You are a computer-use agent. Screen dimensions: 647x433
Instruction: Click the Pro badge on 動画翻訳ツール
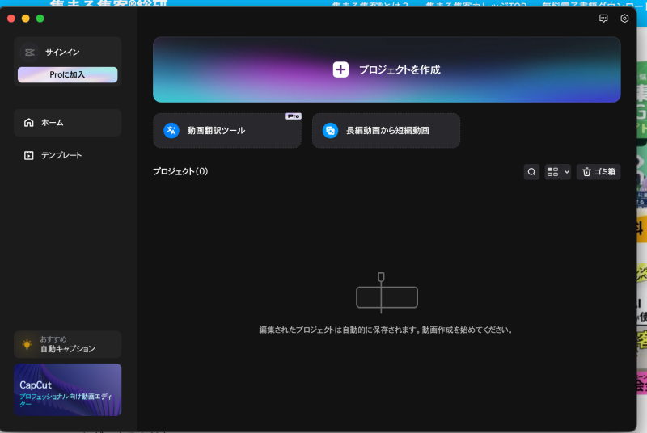pyautogui.click(x=293, y=116)
